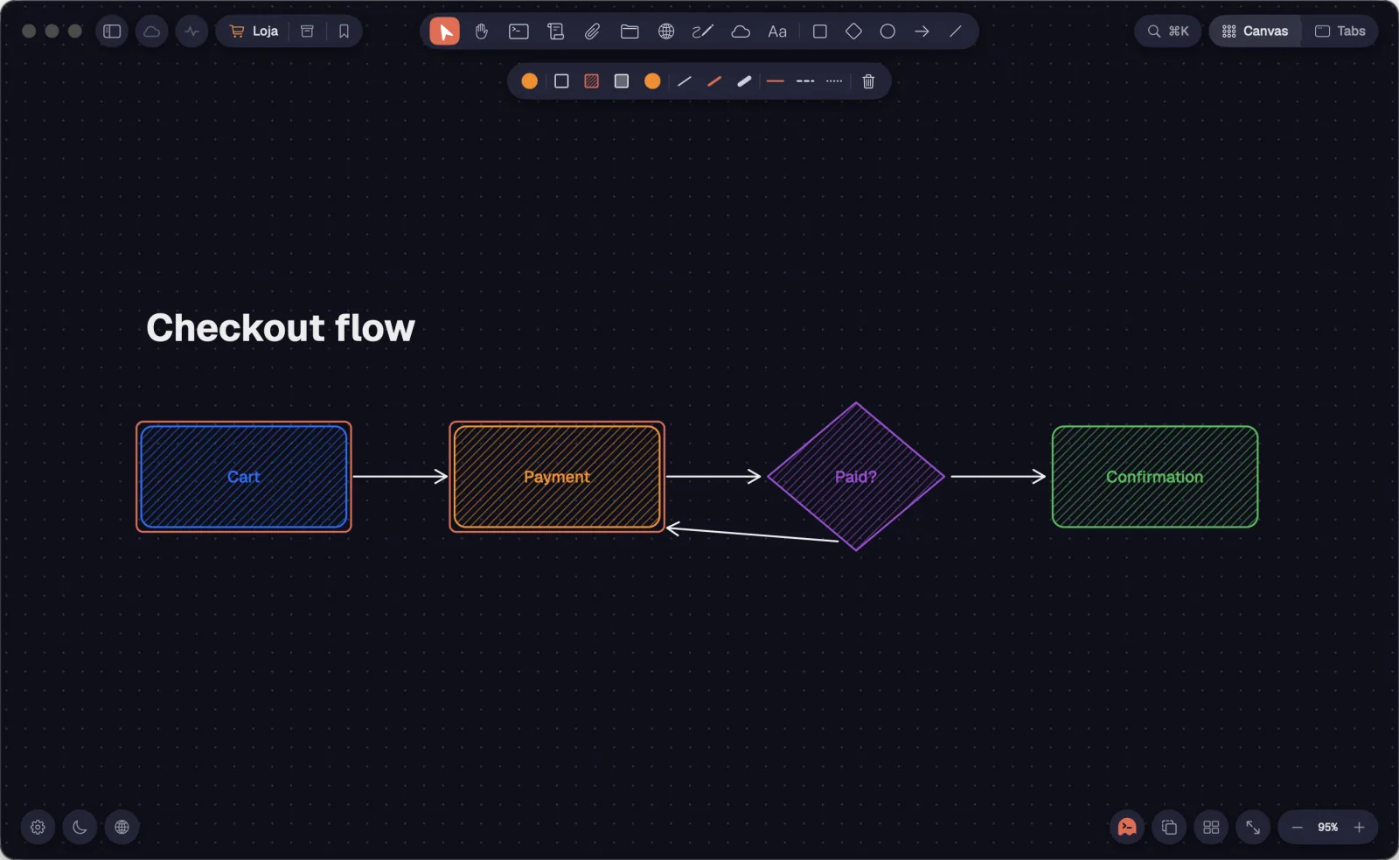
Task: Open the stroke color orange swatch
Action: (x=530, y=81)
